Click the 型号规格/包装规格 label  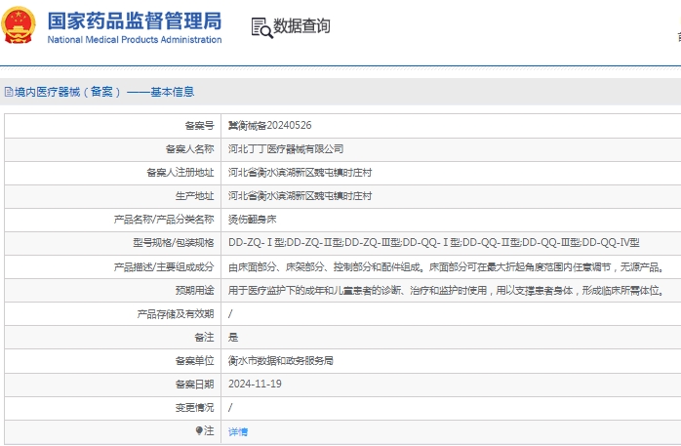[x=174, y=243]
